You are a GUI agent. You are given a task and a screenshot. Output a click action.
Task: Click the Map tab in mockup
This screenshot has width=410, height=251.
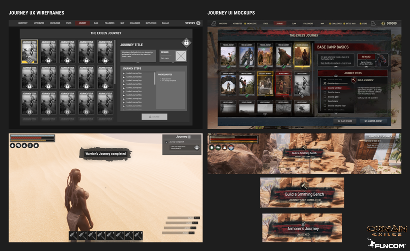pyautogui.click(x=322, y=23)
